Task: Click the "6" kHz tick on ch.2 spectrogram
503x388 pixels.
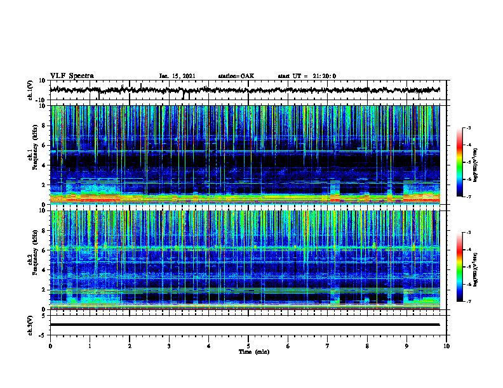Action: click(x=44, y=250)
